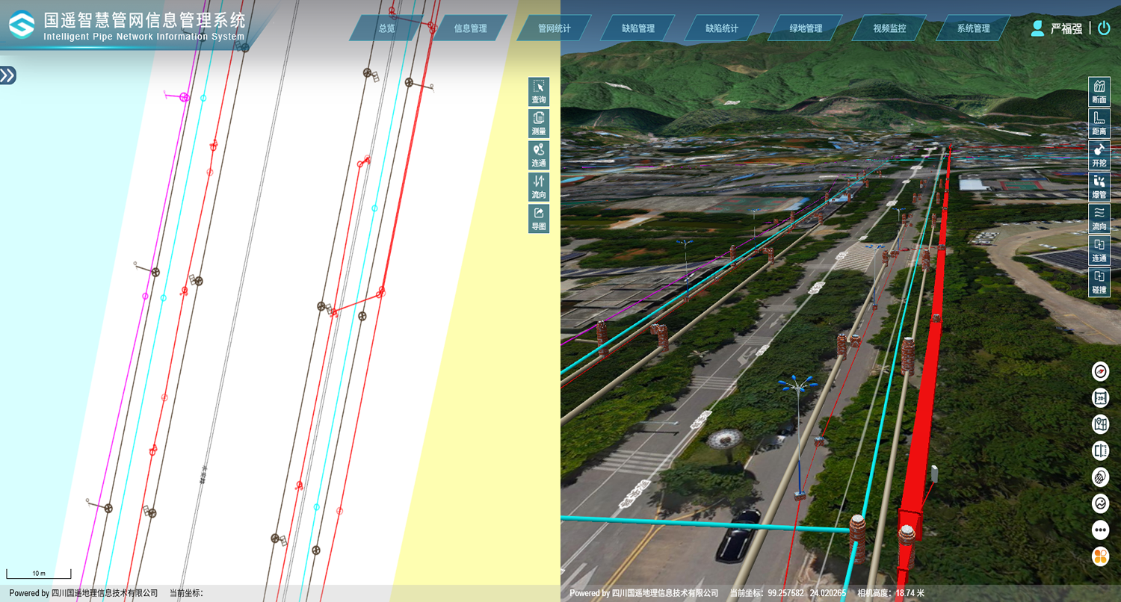Open the 管网统计 tab
The width and height of the screenshot is (1121, 602).
[x=554, y=28]
